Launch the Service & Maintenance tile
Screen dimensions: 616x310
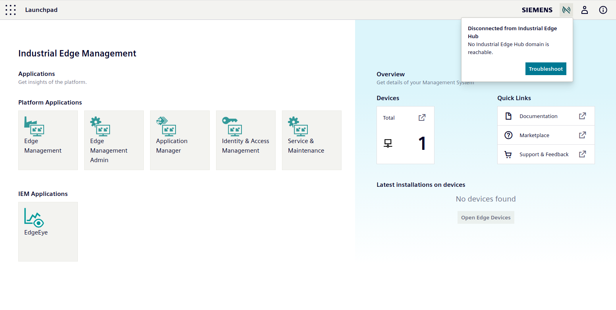[312, 140]
